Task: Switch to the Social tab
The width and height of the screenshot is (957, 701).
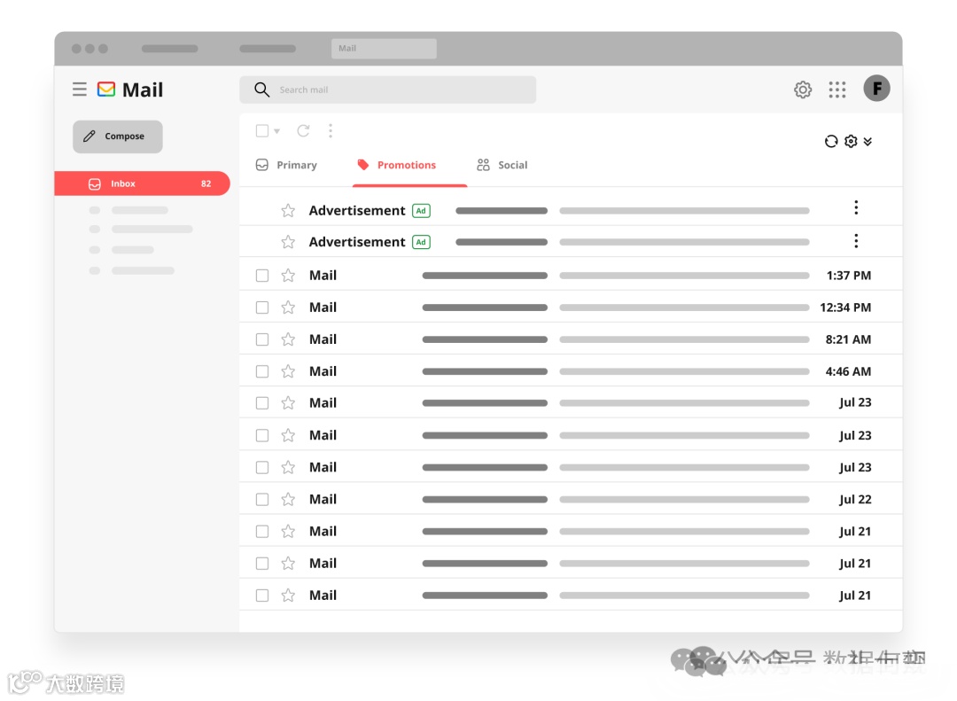Action: pyautogui.click(x=502, y=165)
